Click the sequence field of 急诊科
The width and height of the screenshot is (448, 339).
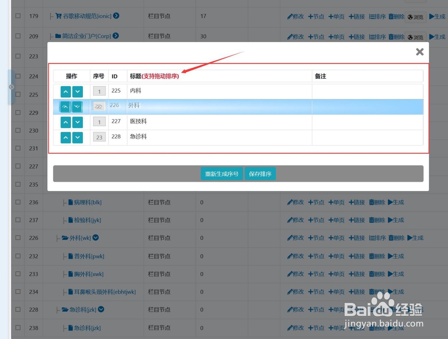click(x=99, y=137)
